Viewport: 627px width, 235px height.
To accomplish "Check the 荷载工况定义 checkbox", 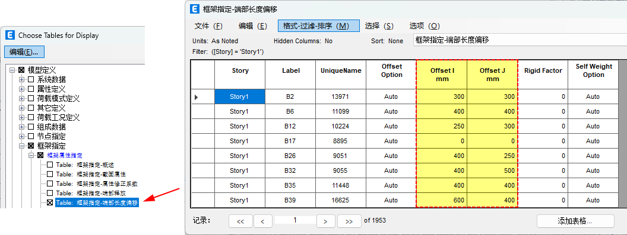I will point(31,117).
